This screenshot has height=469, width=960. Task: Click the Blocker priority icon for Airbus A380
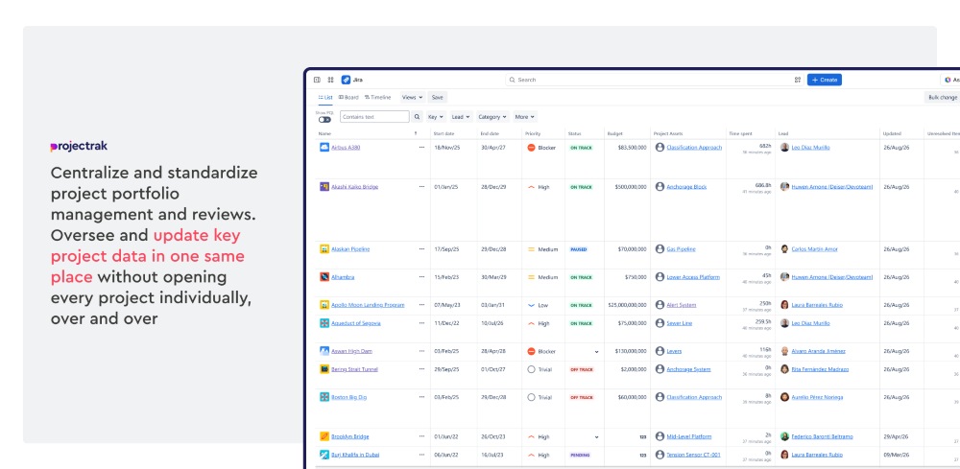[x=532, y=148]
